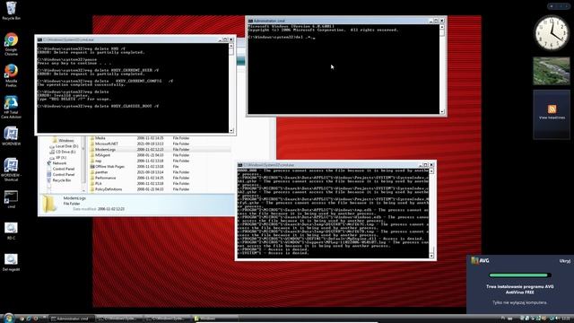
Task: Open the slideshow picture gadget
Action: click(552, 71)
